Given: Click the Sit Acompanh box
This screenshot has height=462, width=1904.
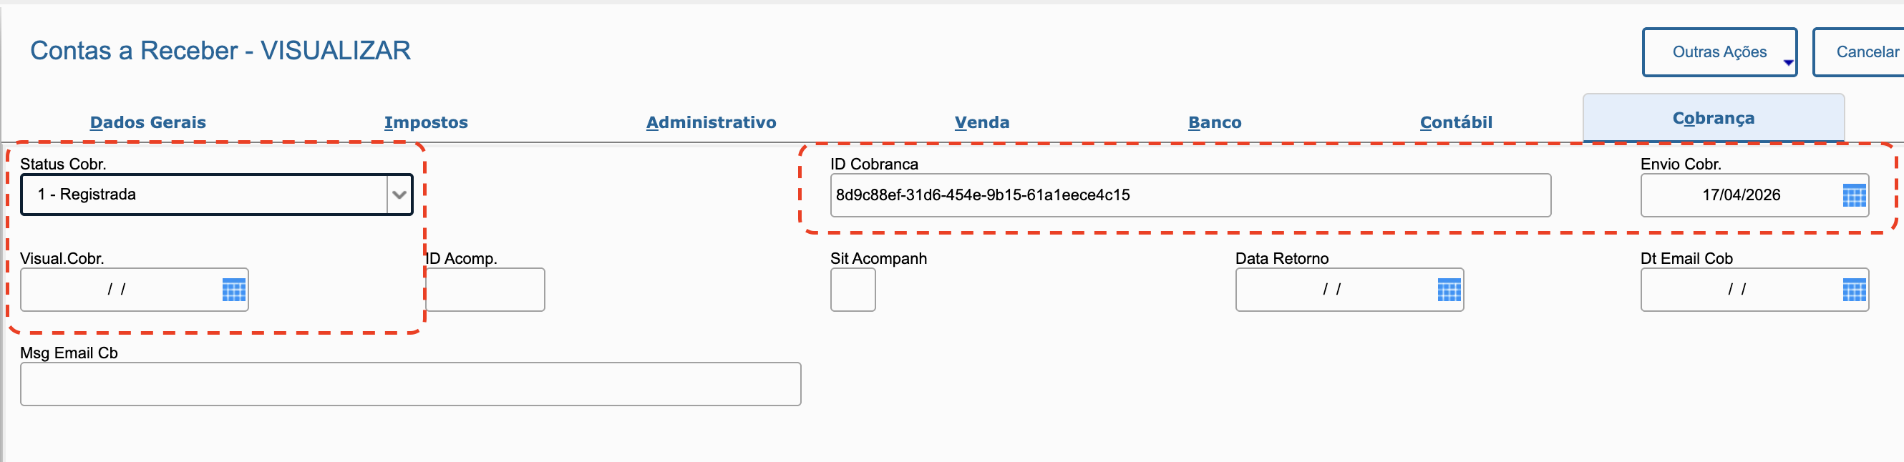Looking at the screenshot, I should [x=853, y=290].
